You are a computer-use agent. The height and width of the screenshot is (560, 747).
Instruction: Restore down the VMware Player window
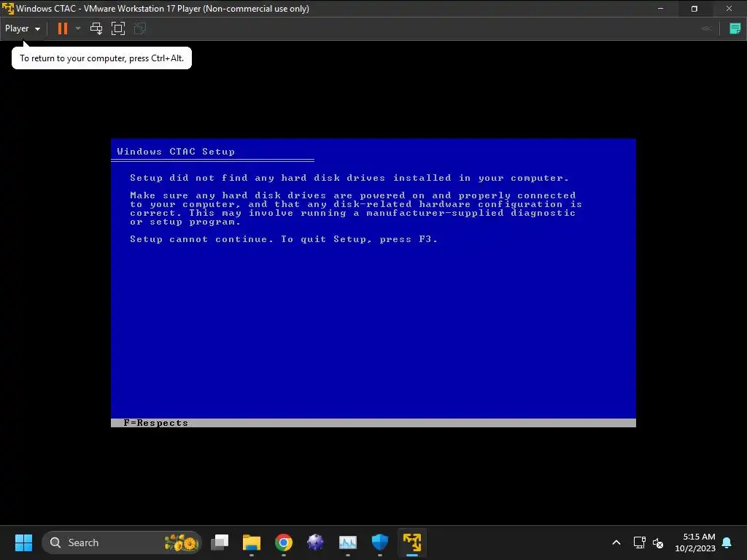point(694,8)
